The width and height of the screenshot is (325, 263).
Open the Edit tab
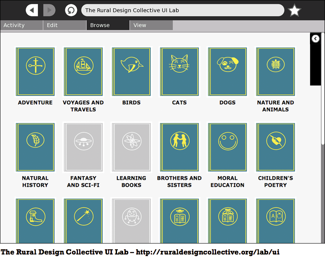coord(65,25)
